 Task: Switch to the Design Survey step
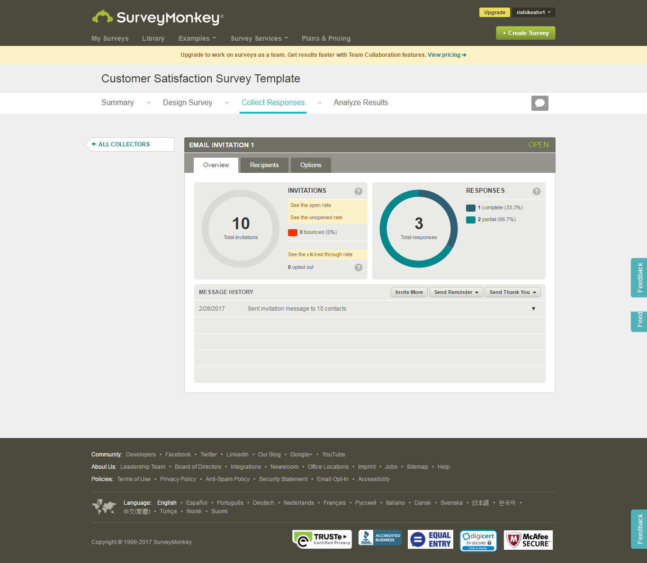click(188, 103)
